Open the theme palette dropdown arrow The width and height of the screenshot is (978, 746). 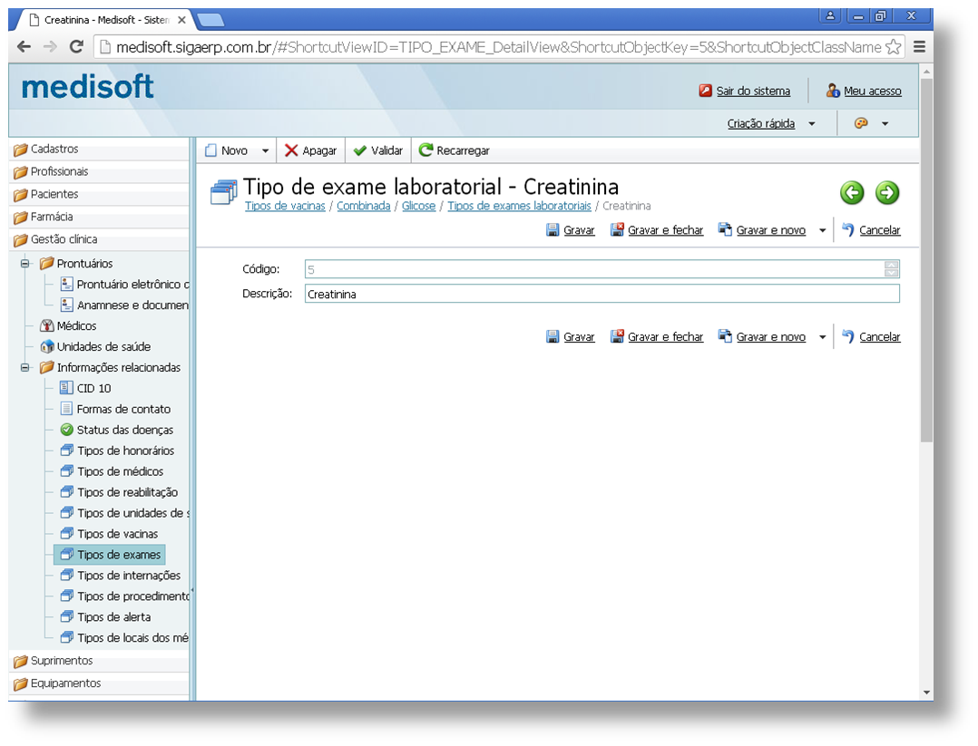[885, 124]
